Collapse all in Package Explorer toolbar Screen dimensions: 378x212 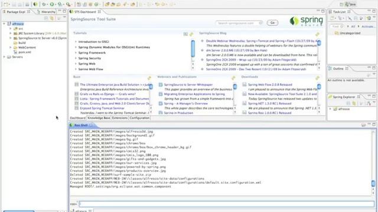click(x=47, y=18)
